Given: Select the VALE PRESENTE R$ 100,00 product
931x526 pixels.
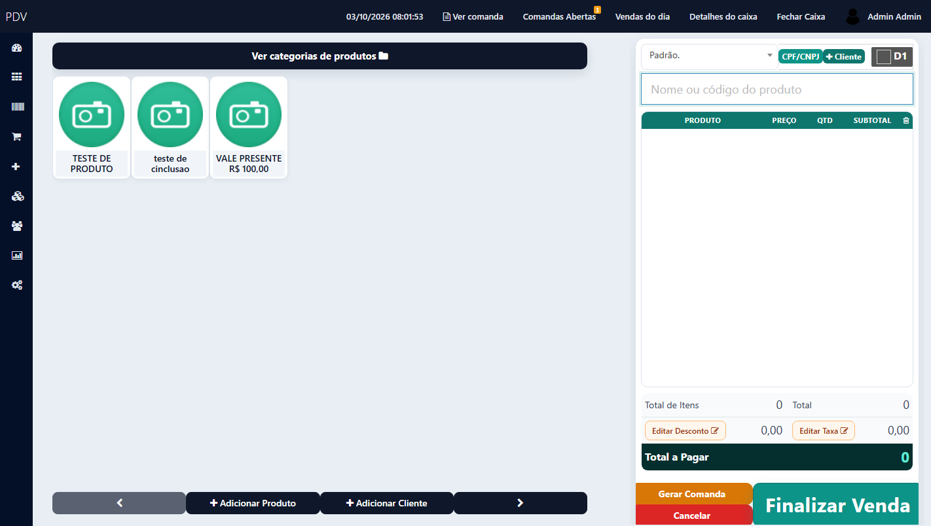Looking at the screenshot, I should pyautogui.click(x=249, y=128).
